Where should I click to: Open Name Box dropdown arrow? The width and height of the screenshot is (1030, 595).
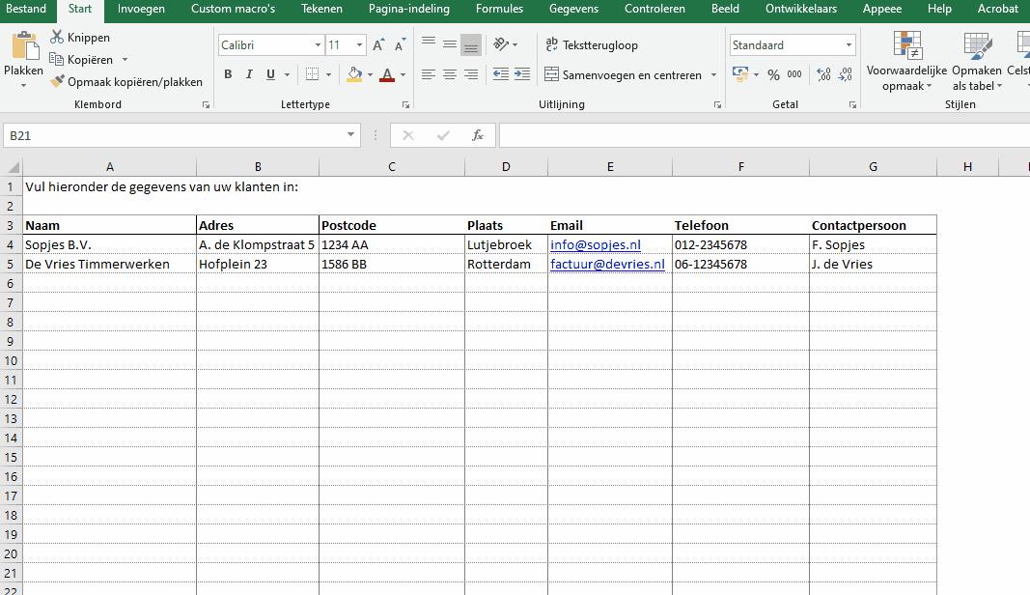(x=350, y=135)
